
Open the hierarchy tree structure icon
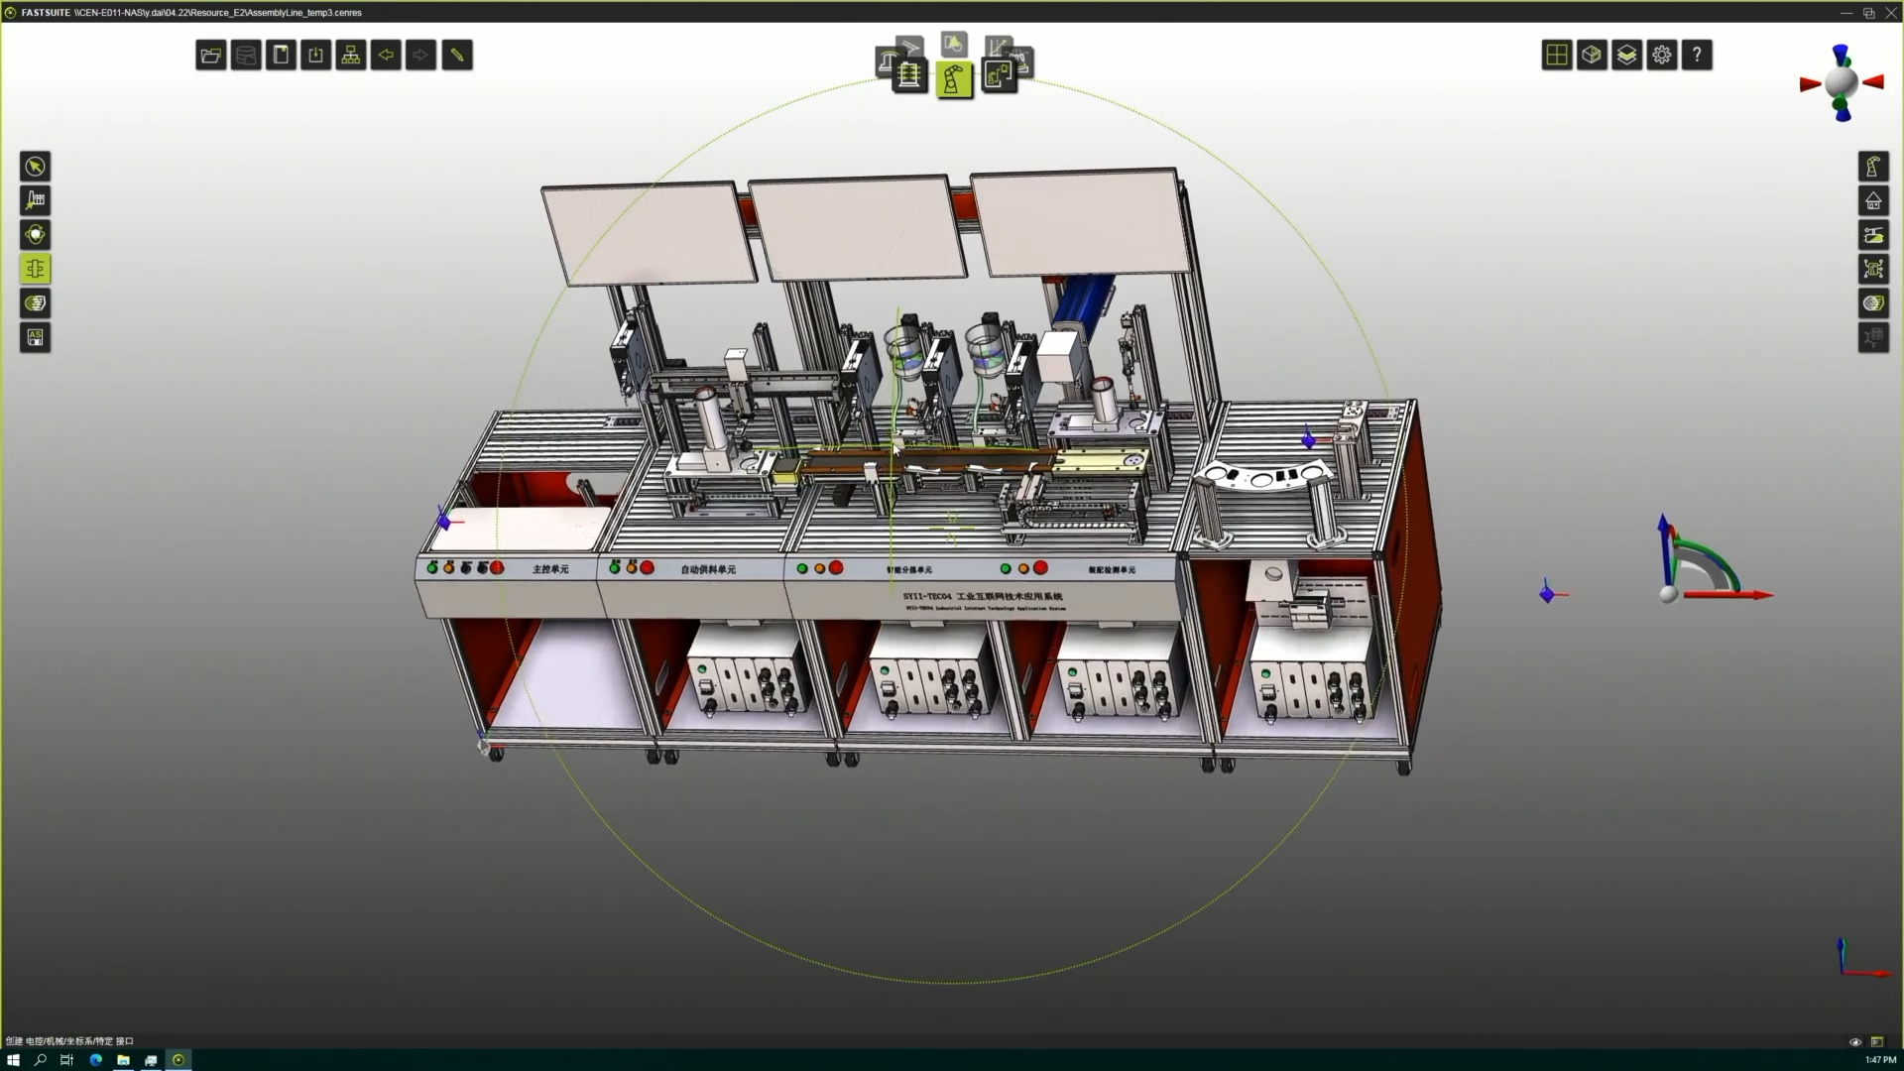coord(351,56)
